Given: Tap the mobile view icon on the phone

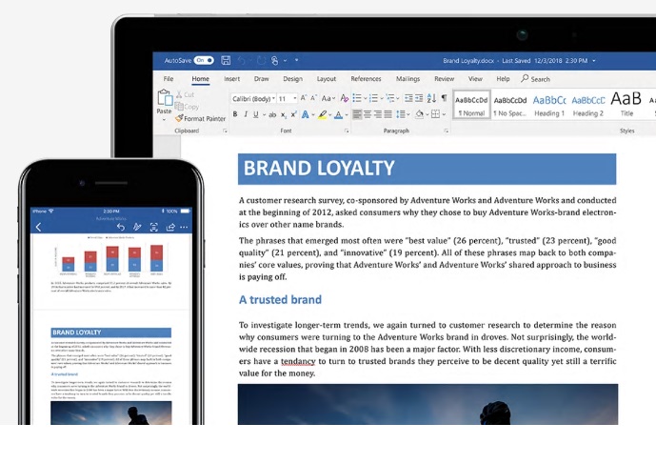Looking at the screenshot, I should coord(154,227).
